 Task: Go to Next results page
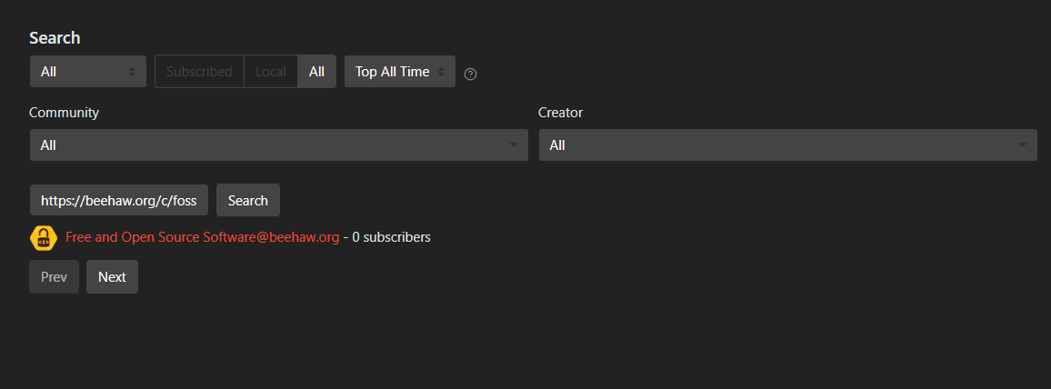[x=112, y=277]
